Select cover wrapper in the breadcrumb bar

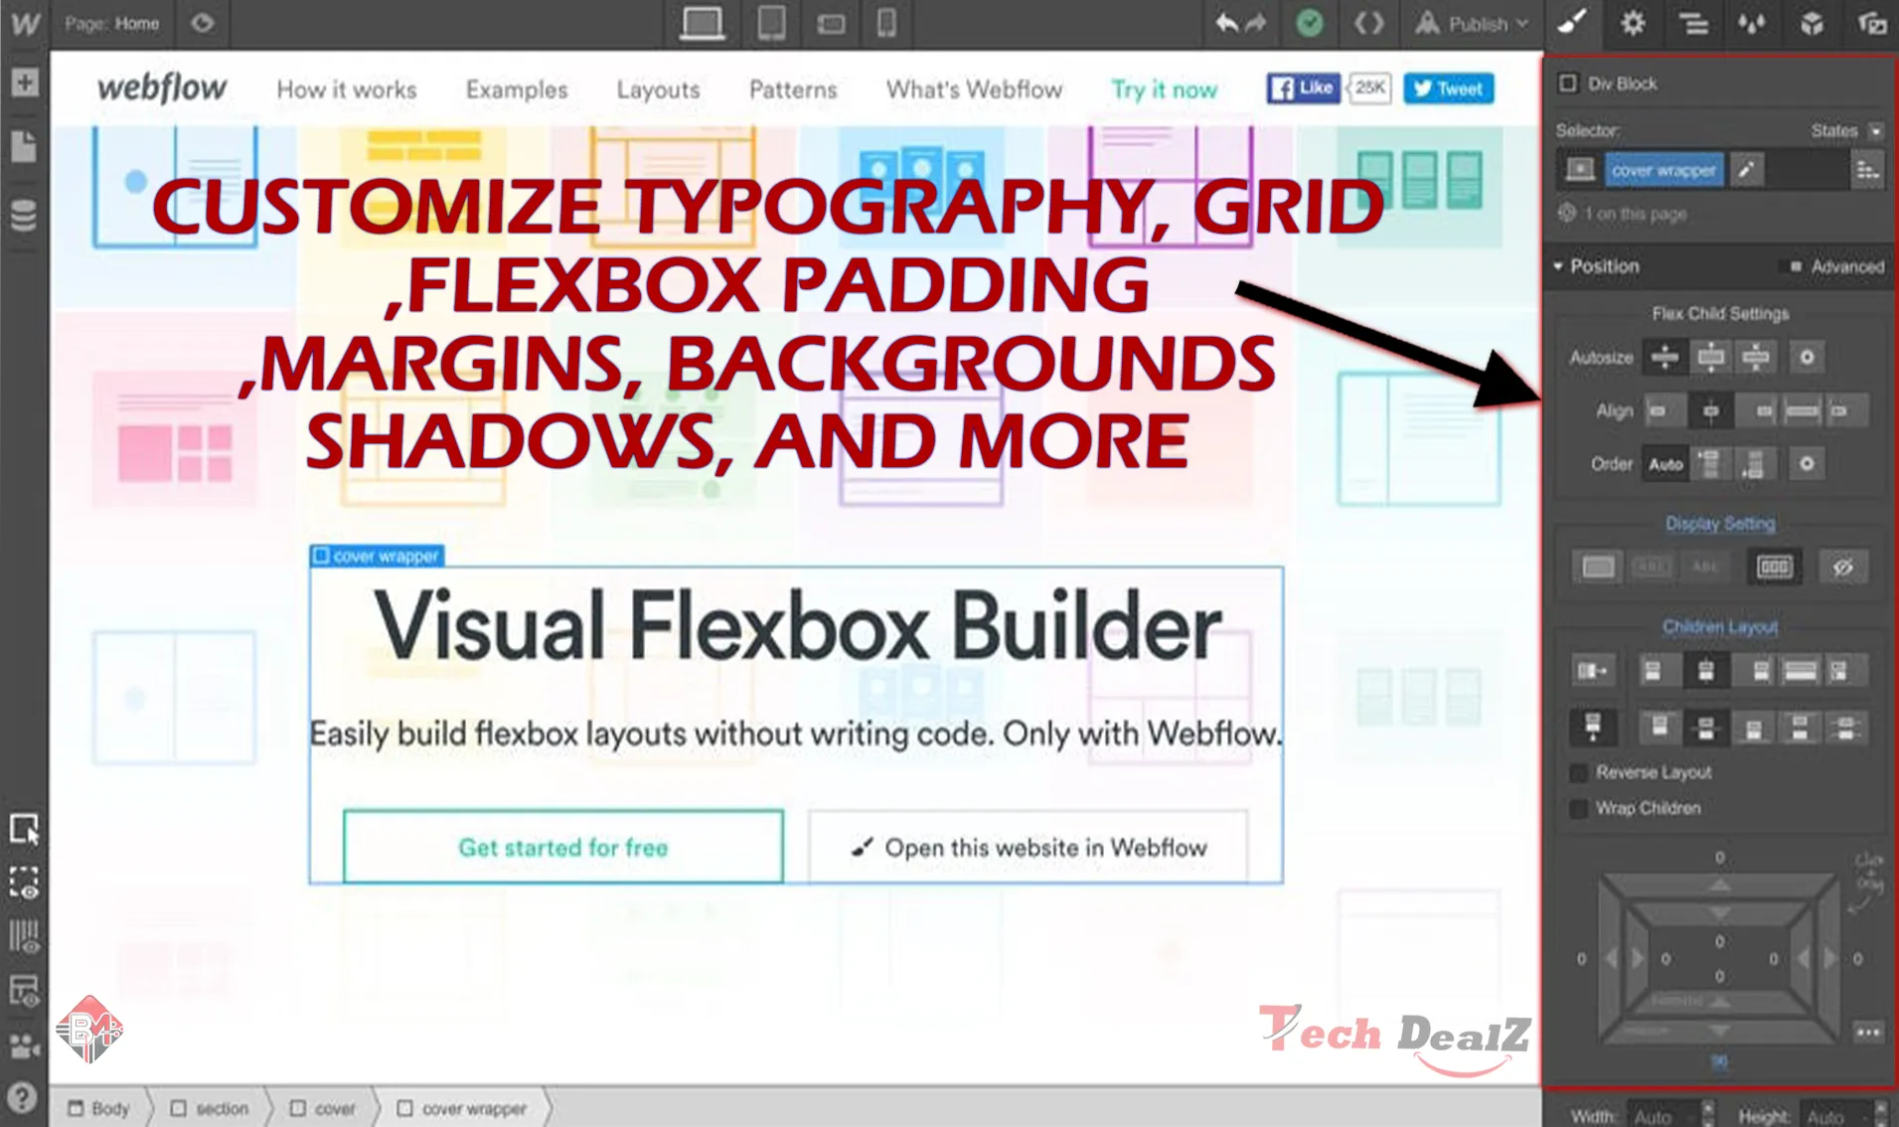coord(462,1108)
